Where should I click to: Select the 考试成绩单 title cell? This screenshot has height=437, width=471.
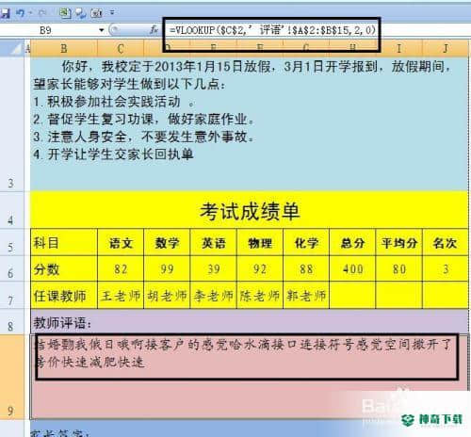(x=250, y=211)
